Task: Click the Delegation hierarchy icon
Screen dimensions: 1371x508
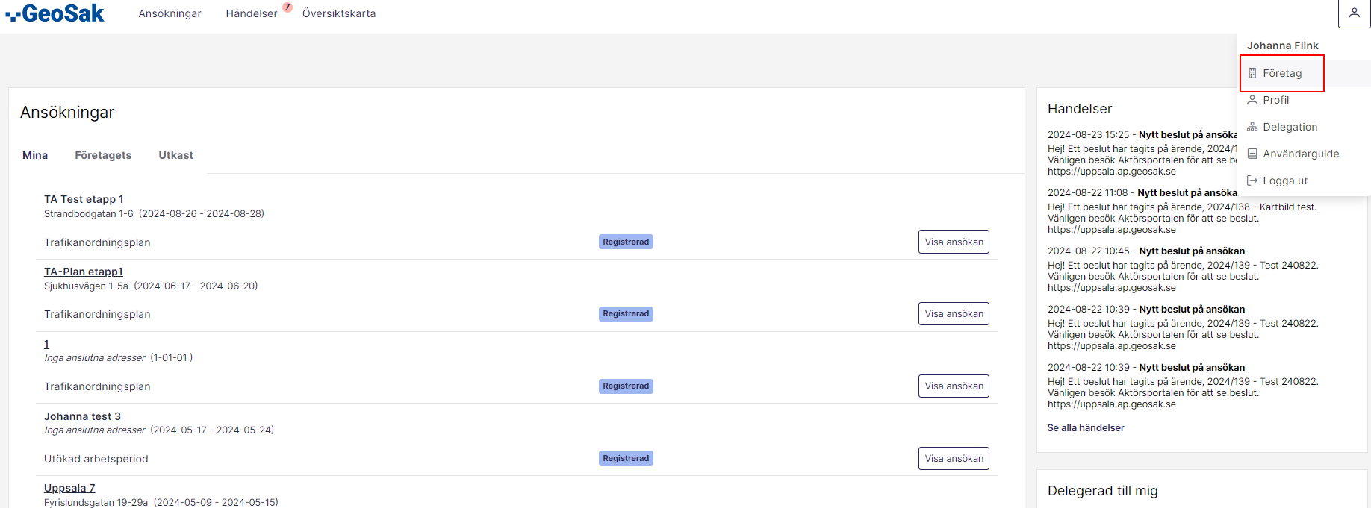Action: point(1252,127)
